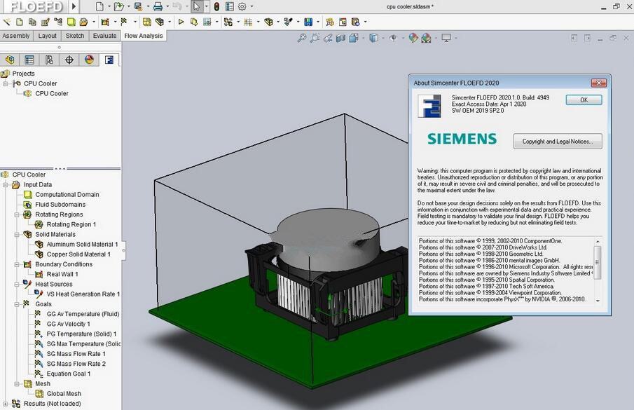This screenshot has width=634, height=410.
Task: Select the Projects root node
Action: click(23, 74)
